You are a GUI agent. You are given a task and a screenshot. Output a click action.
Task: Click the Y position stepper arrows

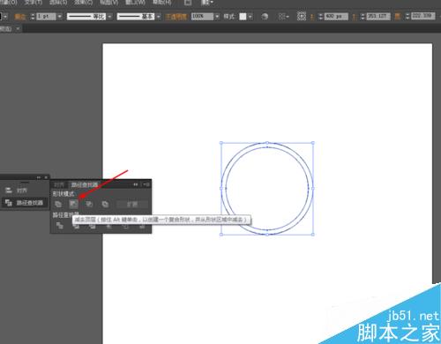363,17
